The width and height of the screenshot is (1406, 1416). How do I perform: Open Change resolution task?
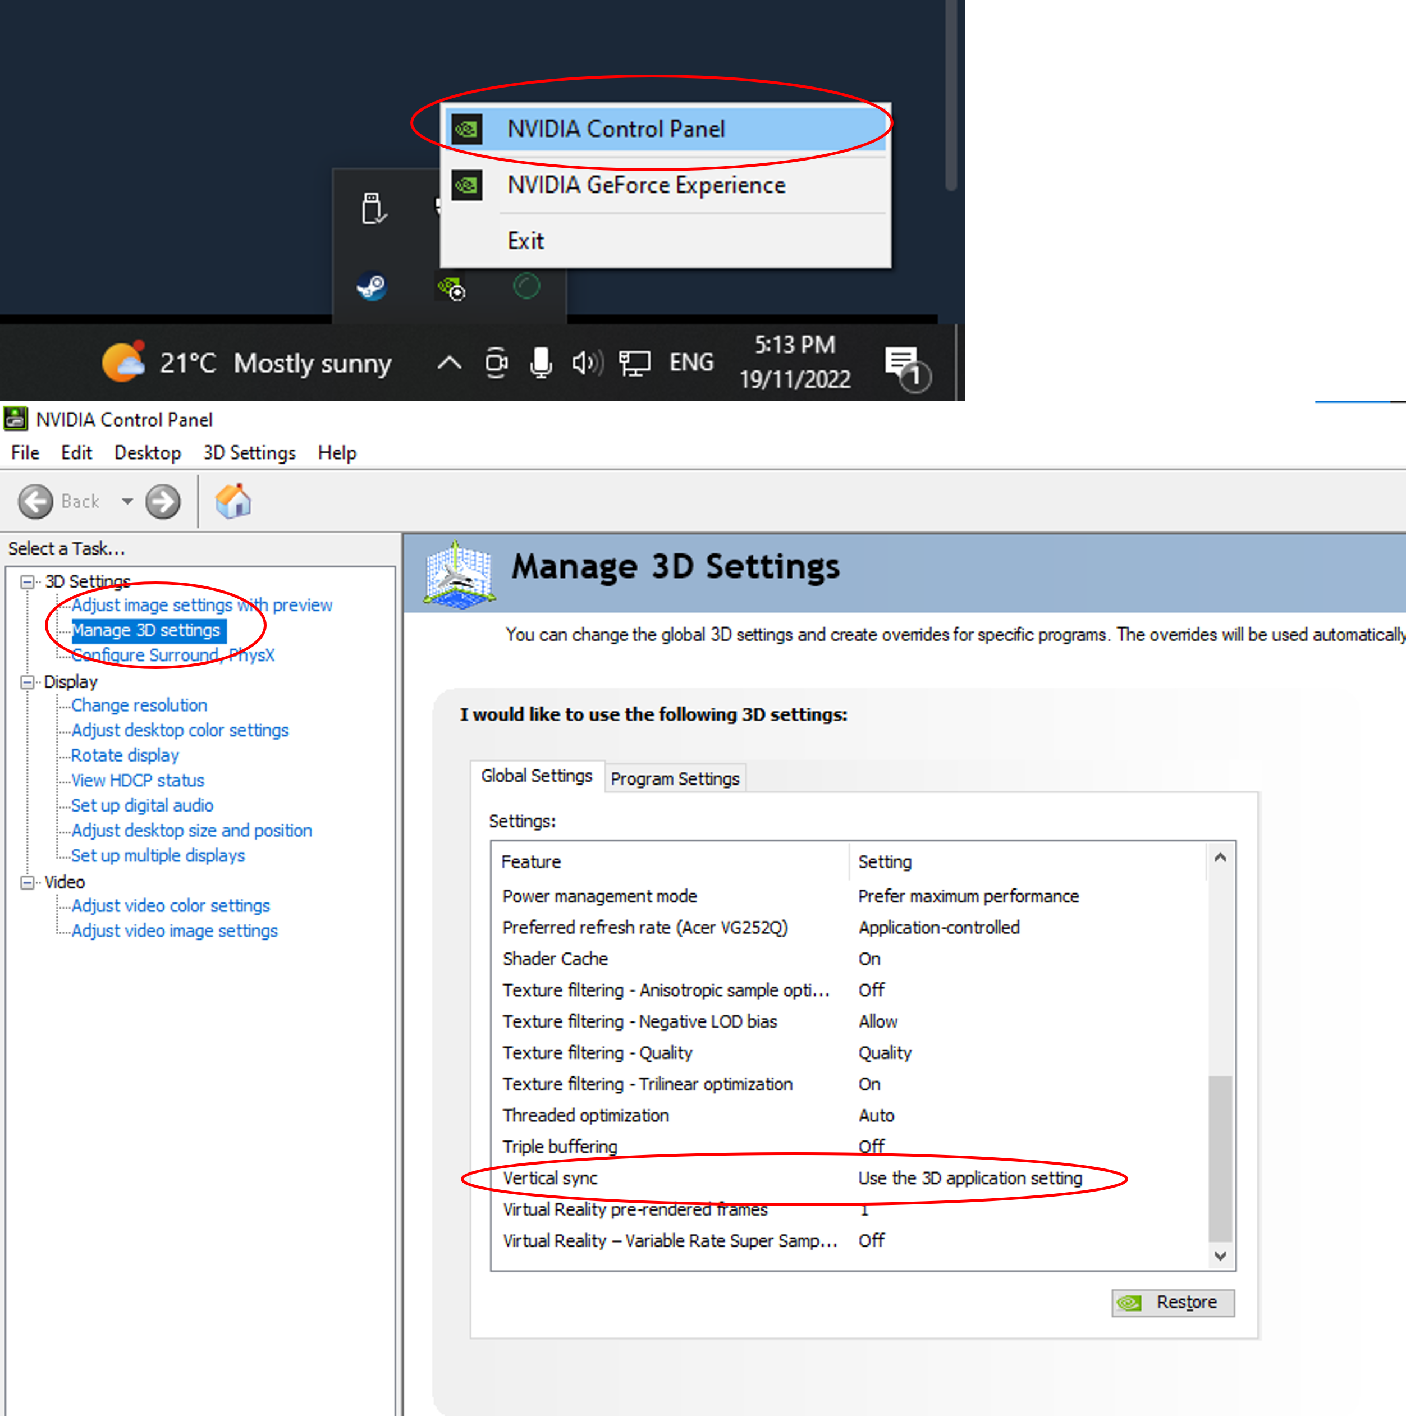click(139, 706)
